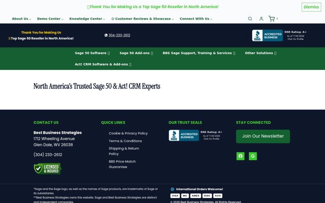Click the QUICK LINKS footer heading
The width and height of the screenshot is (325, 203).
pos(113,122)
